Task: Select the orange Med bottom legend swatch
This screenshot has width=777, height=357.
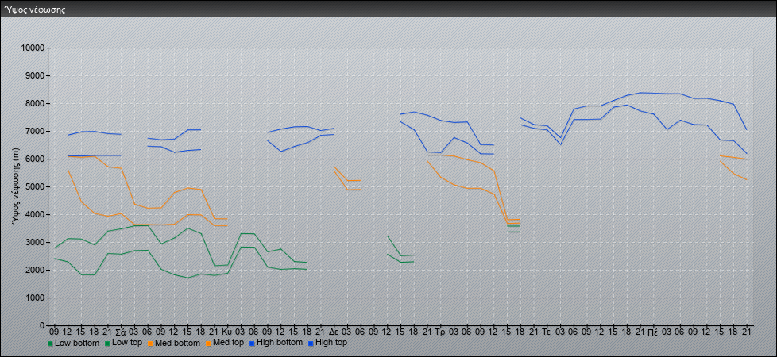Action: [x=149, y=343]
